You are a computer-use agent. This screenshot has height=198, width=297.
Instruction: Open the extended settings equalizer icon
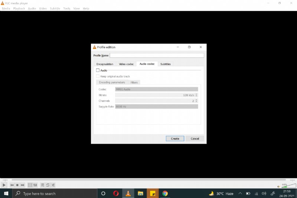tap(35, 185)
